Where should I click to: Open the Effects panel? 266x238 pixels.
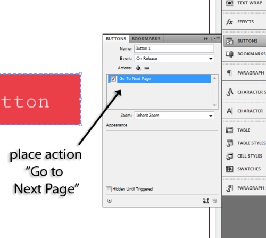(244, 22)
